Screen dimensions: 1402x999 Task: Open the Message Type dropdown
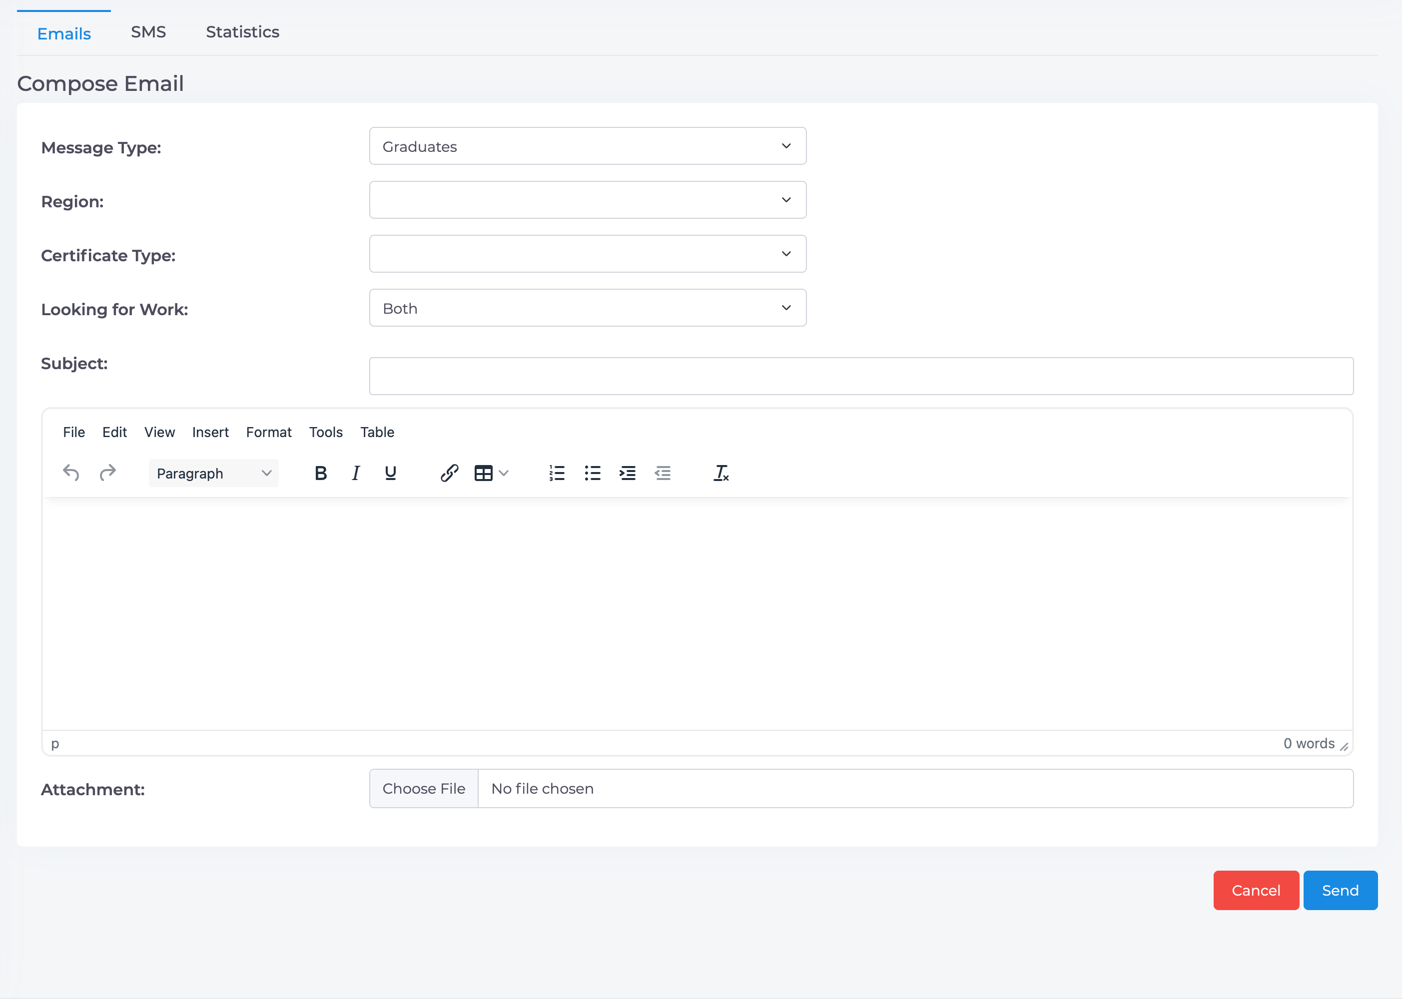point(588,146)
